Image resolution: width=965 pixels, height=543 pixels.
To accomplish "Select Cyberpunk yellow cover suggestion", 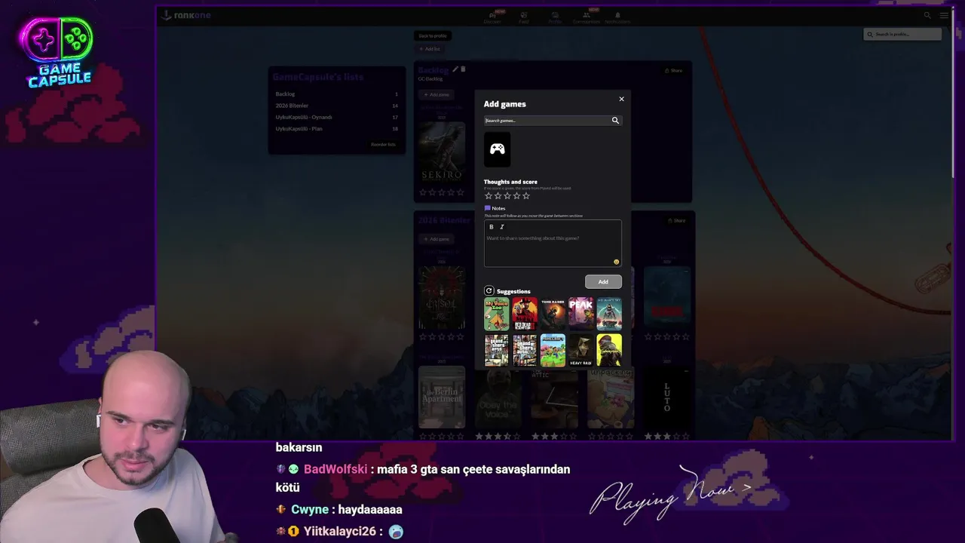I will [x=609, y=350].
